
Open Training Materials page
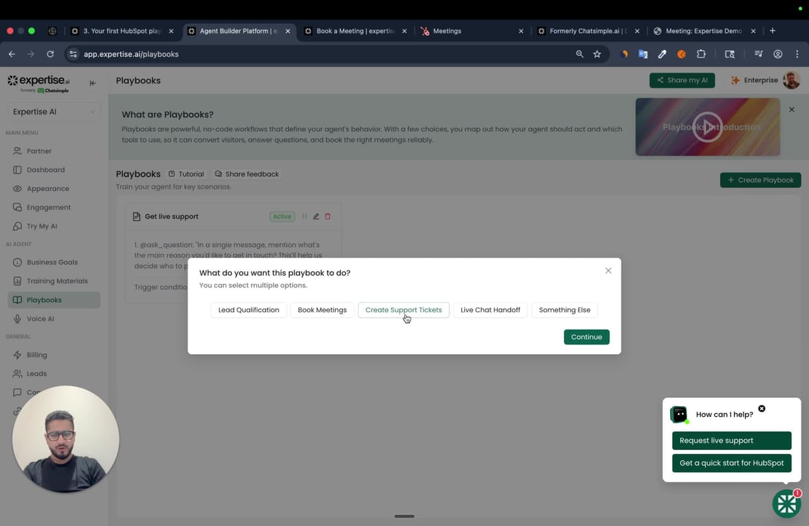57,281
